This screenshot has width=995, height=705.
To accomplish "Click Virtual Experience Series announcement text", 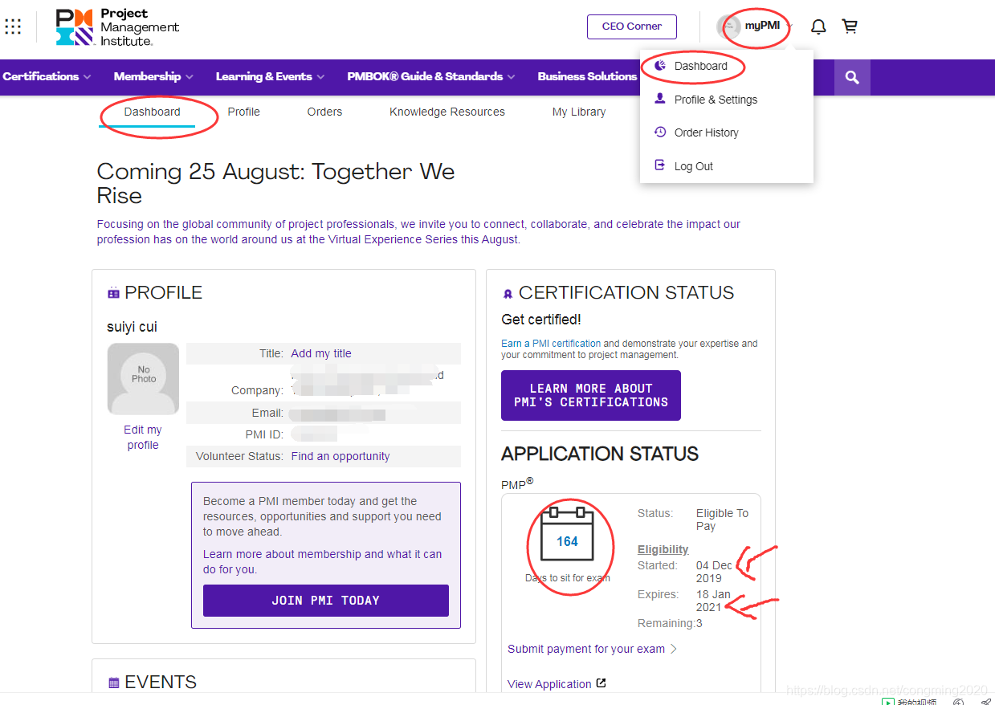I will click(418, 232).
